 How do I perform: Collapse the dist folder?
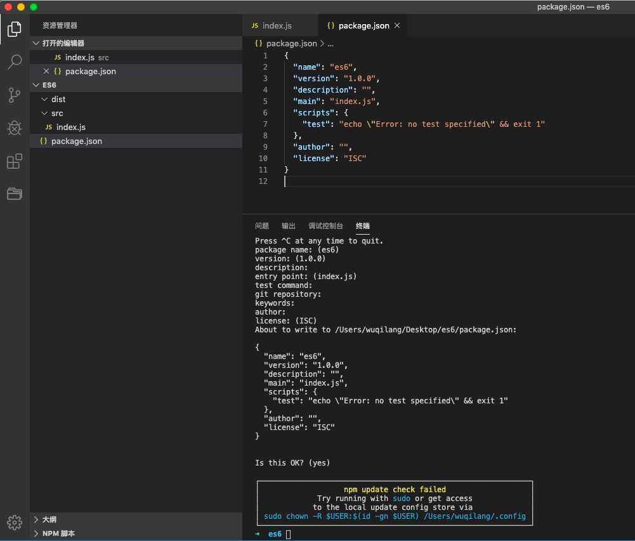click(44, 99)
